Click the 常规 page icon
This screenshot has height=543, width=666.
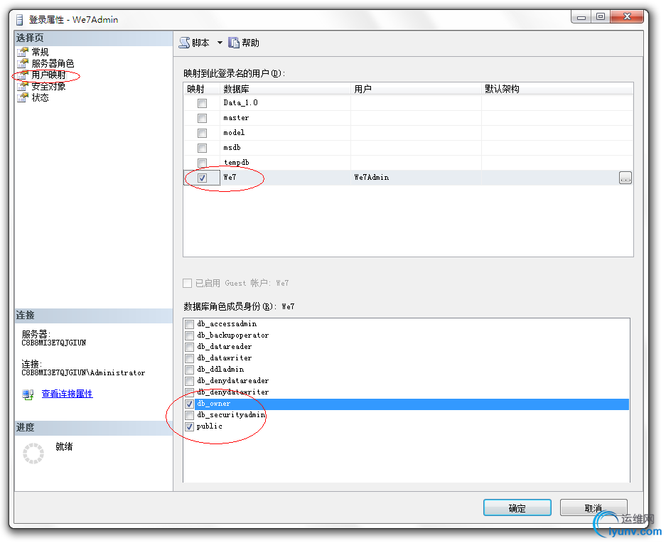(x=23, y=52)
